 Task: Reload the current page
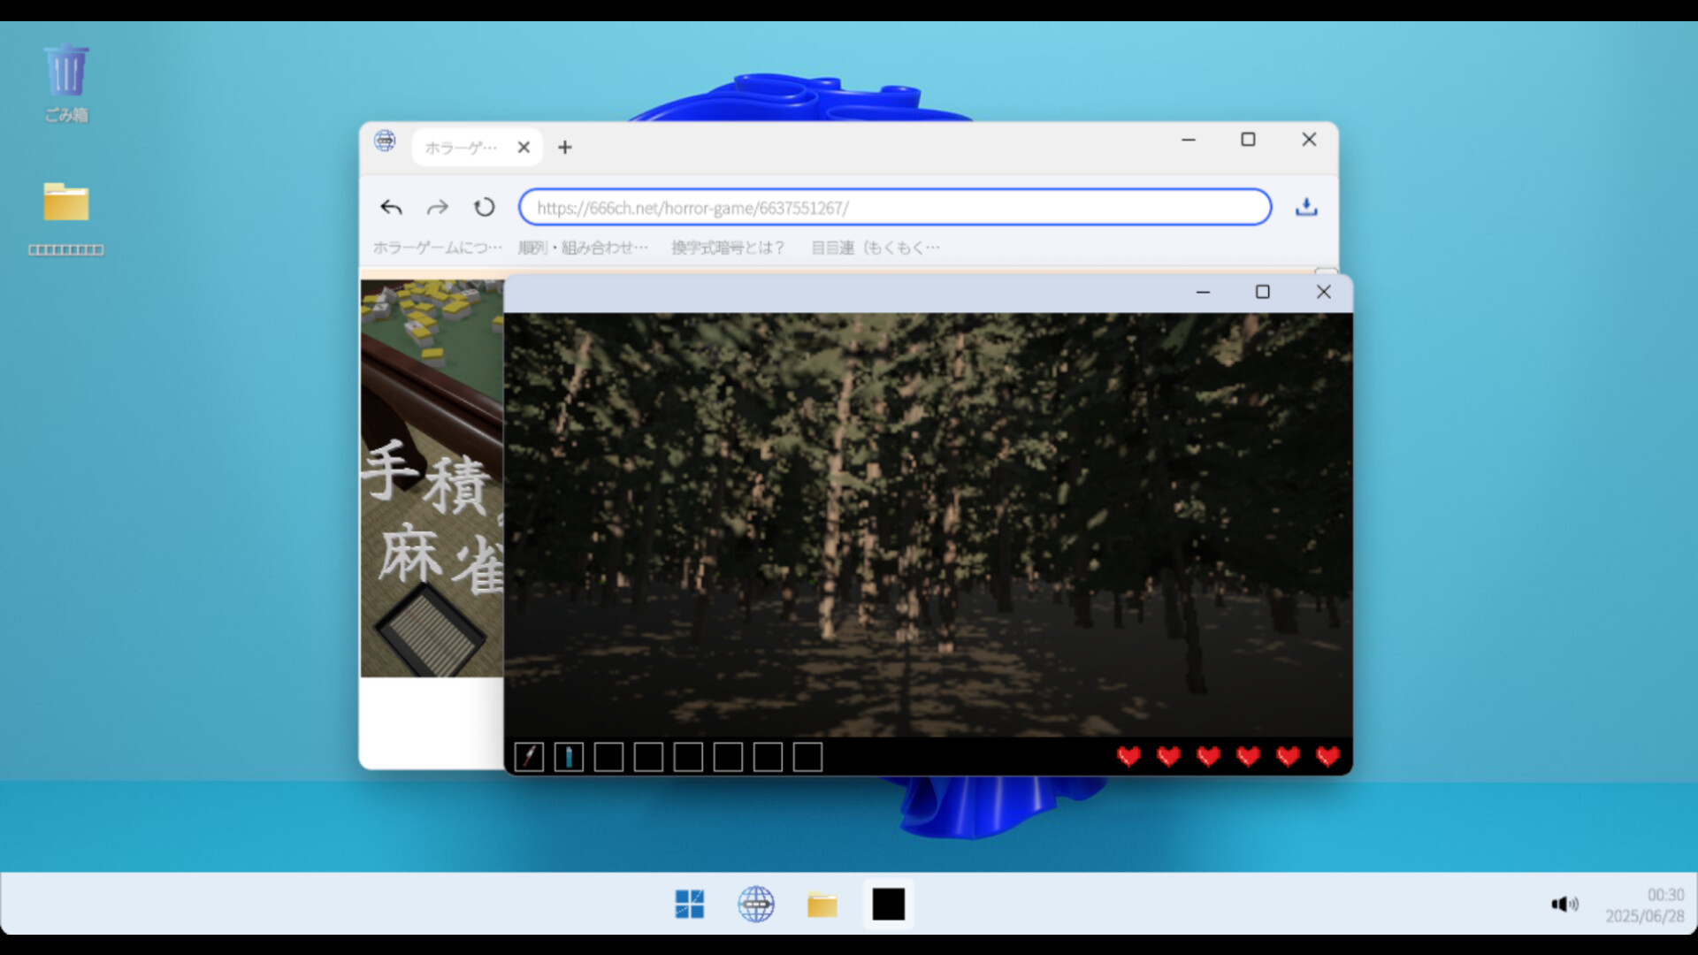[x=483, y=207]
